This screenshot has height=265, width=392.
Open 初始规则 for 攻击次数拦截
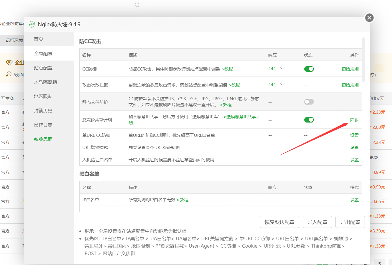[x=350, y=85]
